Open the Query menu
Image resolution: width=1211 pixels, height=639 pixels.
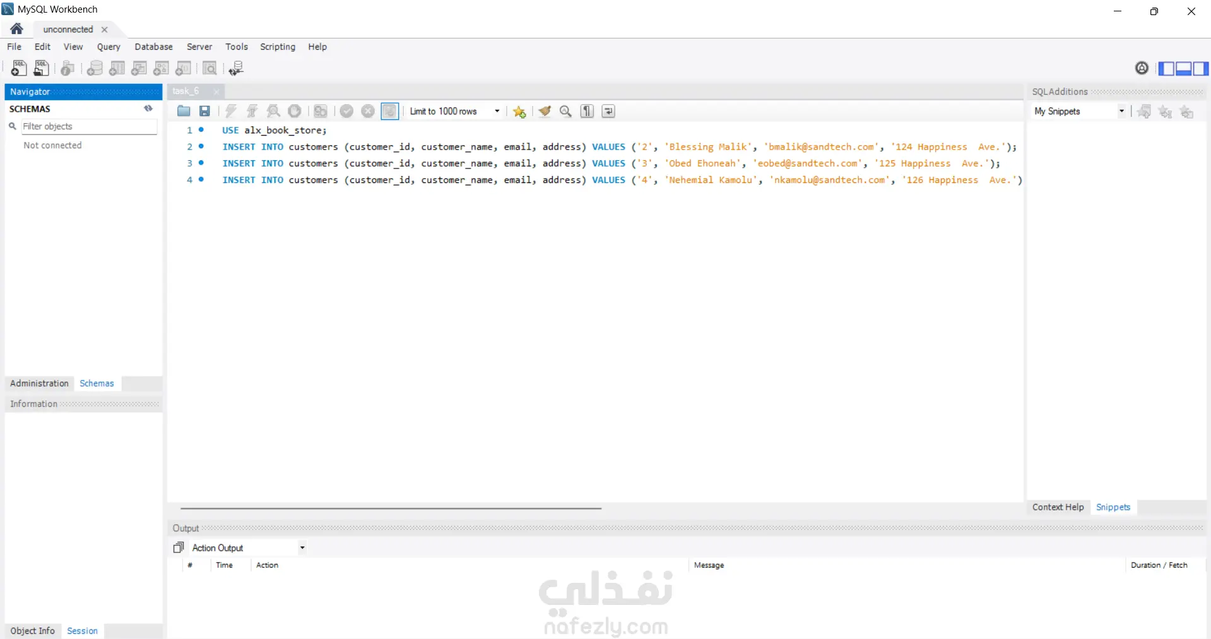pos(109,47)
